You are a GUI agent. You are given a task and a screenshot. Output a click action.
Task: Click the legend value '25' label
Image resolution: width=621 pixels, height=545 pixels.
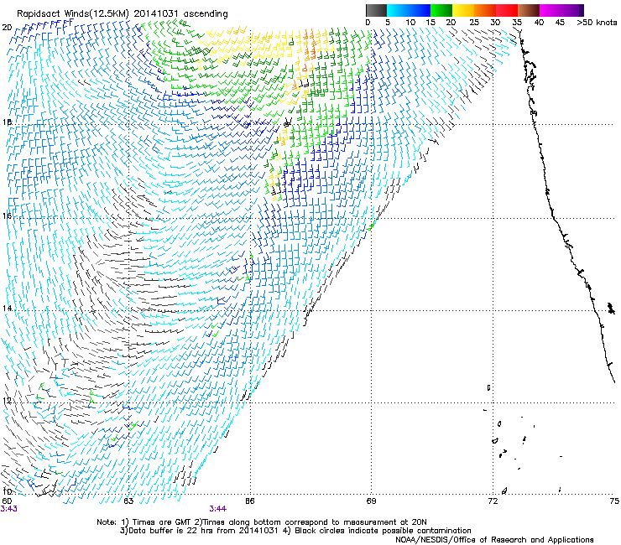tap(473, 23)
